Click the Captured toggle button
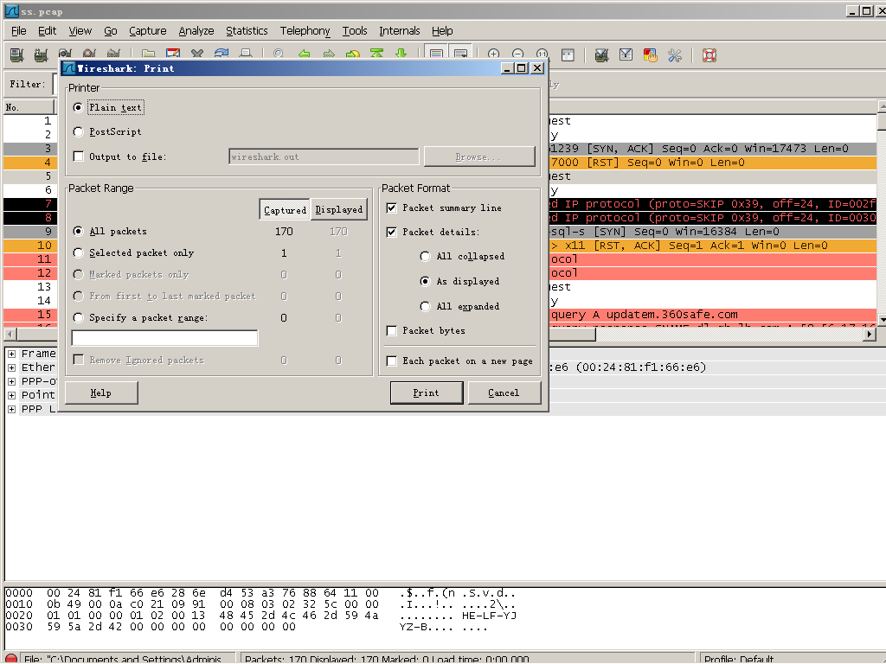Image resolution: width=886 pixels, height=664 pixels. 285,209
